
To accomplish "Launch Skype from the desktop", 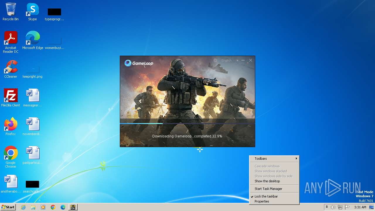I will click(33, 12).
